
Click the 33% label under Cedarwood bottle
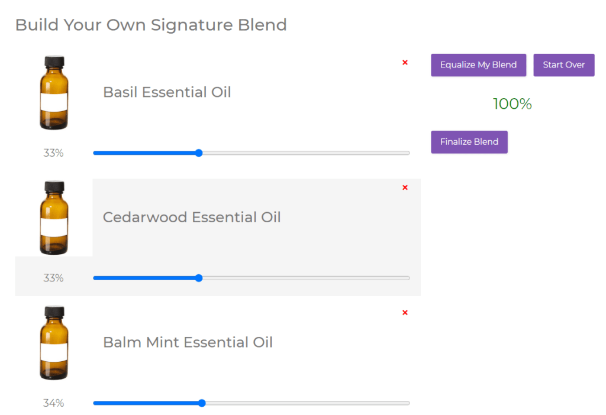(x=53, y=278)
